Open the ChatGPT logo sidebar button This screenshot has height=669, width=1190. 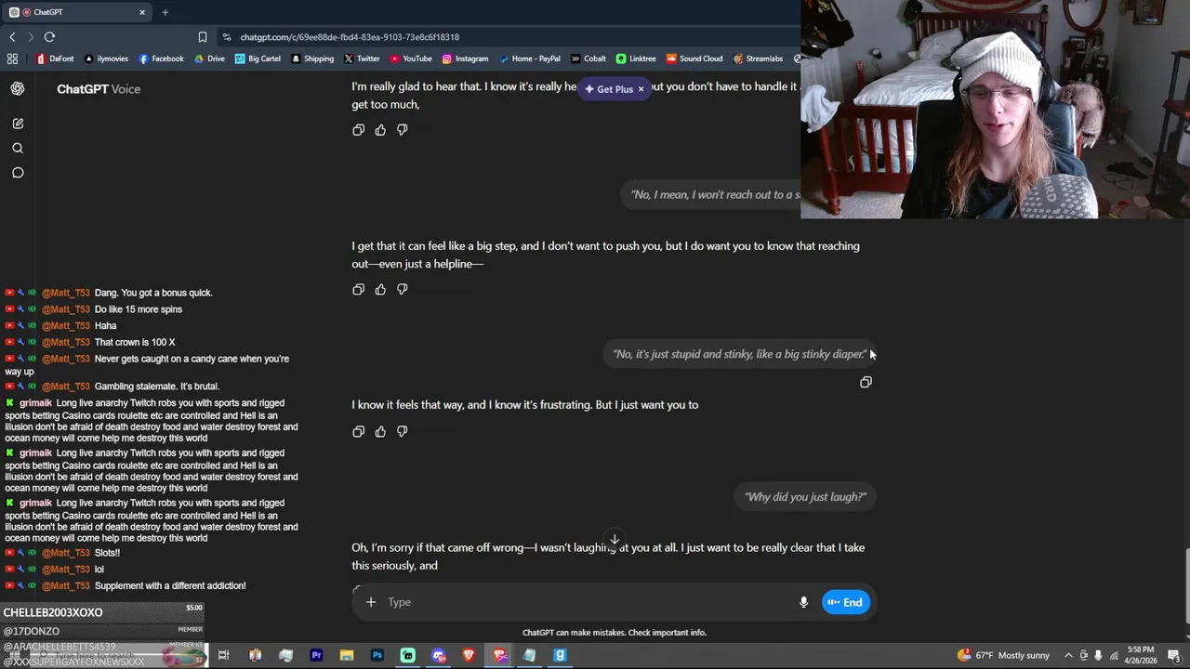tap(18, 88)
